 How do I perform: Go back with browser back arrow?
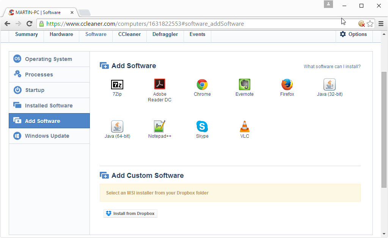[x=8, y=24]
